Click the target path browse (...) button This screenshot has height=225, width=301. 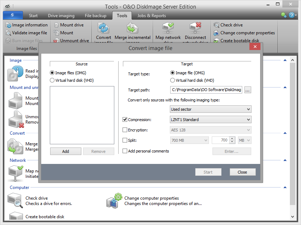(x=248, y=90)
